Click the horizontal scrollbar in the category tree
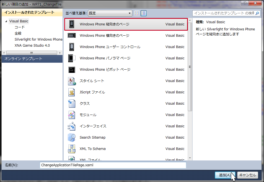The height and width of the screenshot is (182, 264). (32, 52)
